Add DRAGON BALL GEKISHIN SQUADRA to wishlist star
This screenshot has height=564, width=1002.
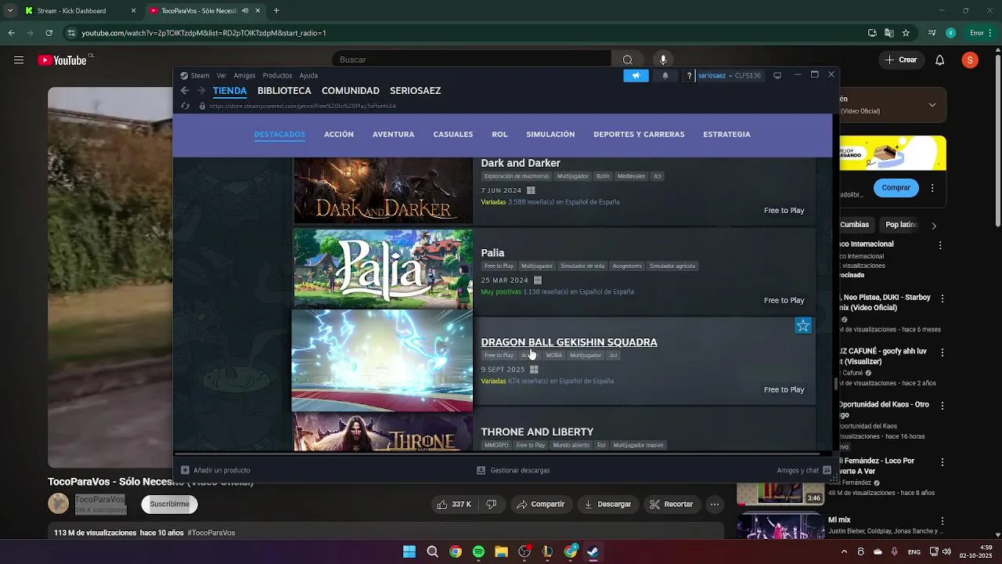803,326
